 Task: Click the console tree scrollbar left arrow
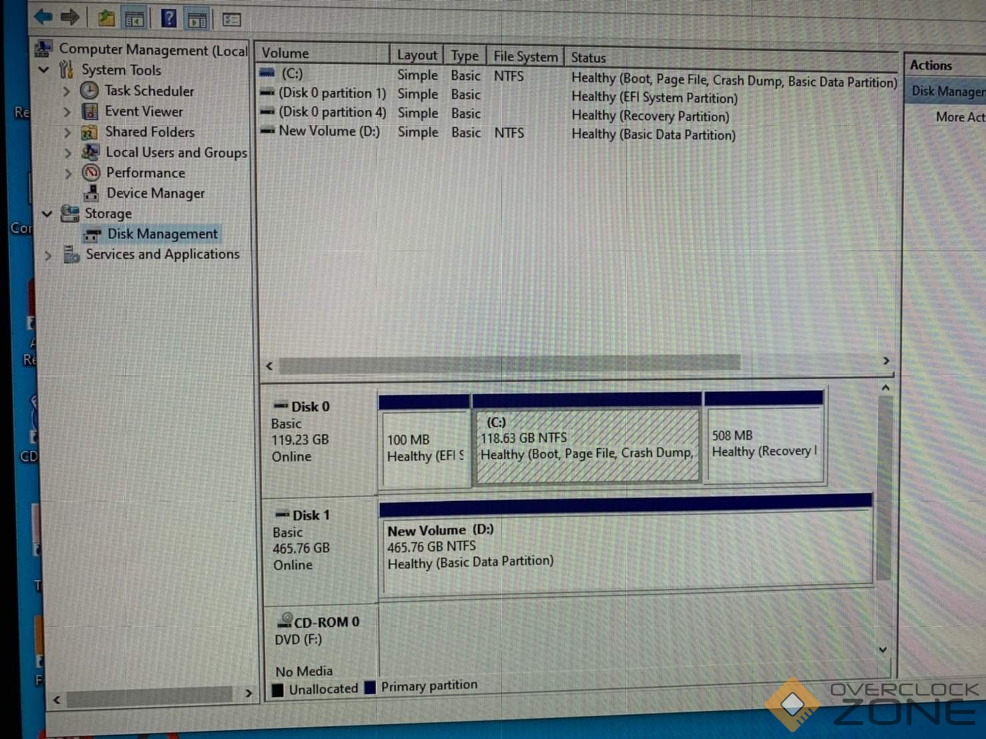pos(57,700)
